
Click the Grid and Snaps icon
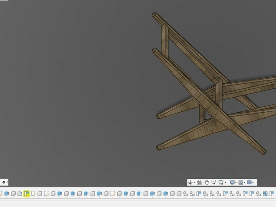click(241, 183)
